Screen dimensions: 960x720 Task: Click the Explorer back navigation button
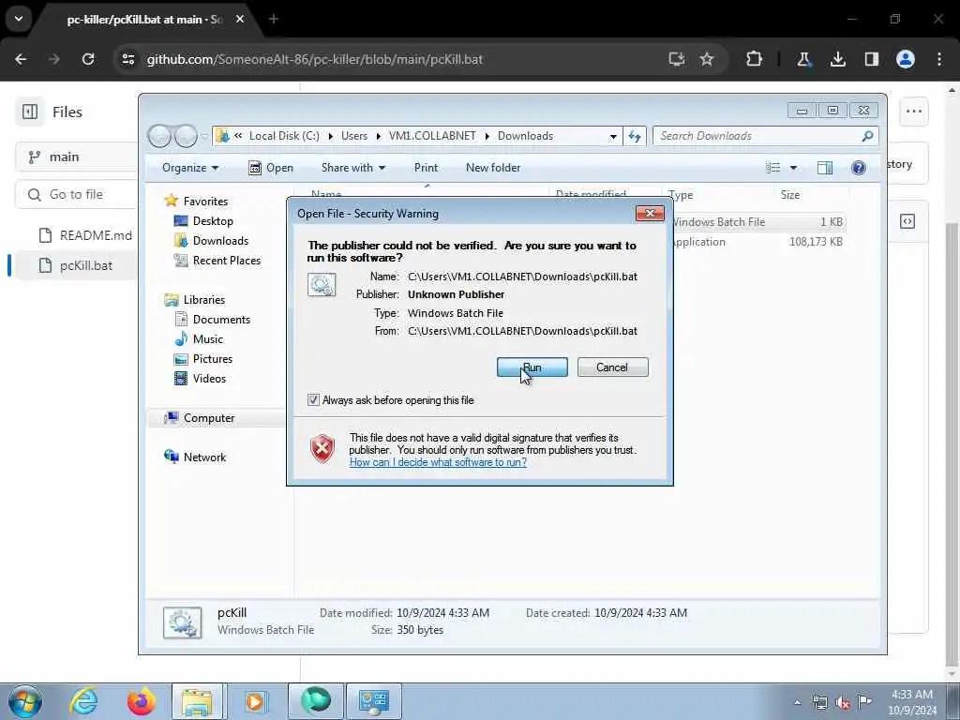point(159,136)
